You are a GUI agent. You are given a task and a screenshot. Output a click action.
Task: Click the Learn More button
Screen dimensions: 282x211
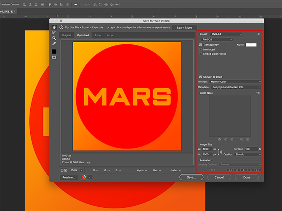tap(184, 27)
